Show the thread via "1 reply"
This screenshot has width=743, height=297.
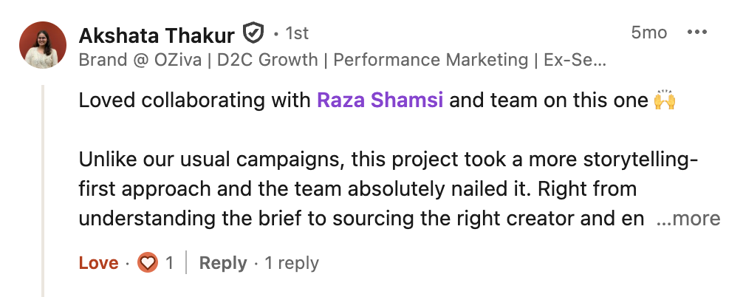tap(292, 263)
